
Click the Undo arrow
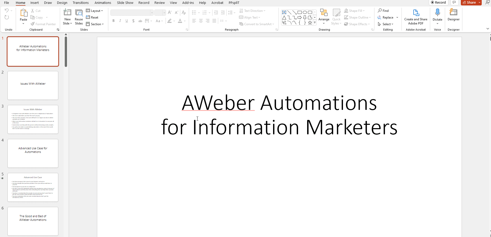point(7,11)
